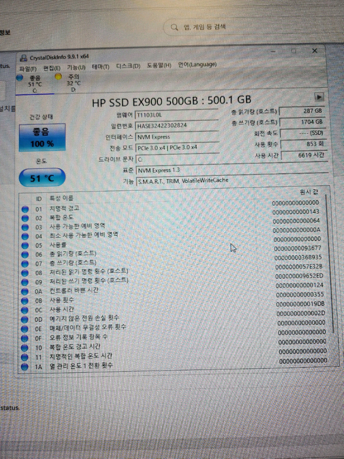Open the 테마(T) menu

(x=100, y=67)
